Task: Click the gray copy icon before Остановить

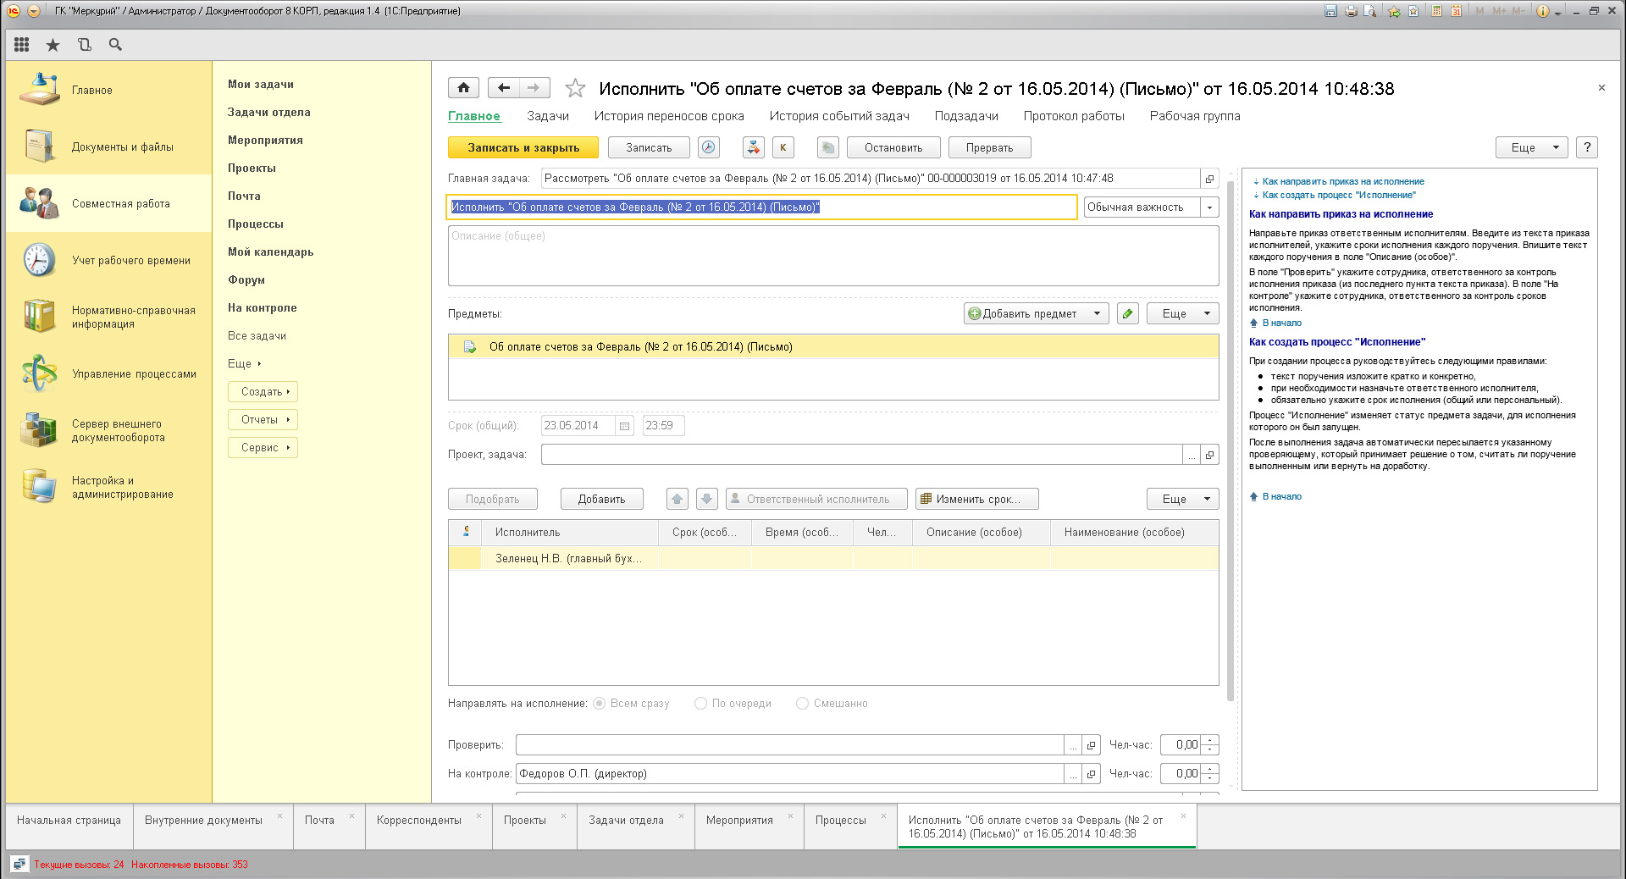Action: 827,147
